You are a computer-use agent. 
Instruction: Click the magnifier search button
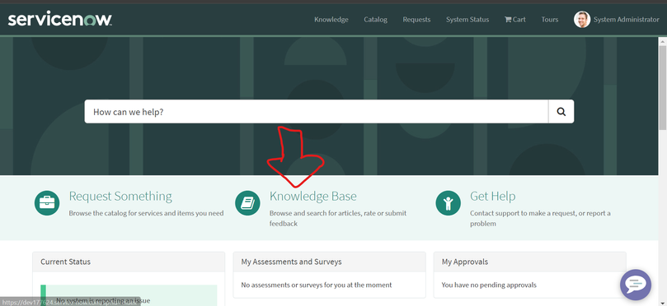[561, 112]
